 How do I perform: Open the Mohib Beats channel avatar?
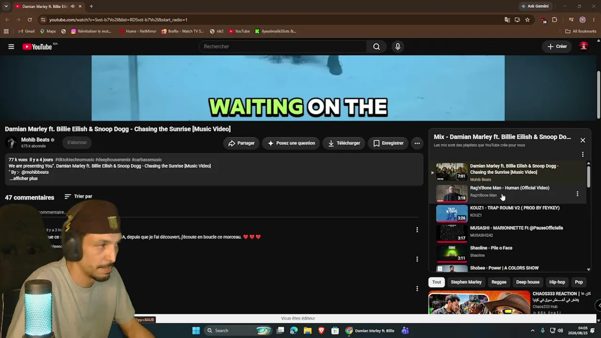point(11,143)
